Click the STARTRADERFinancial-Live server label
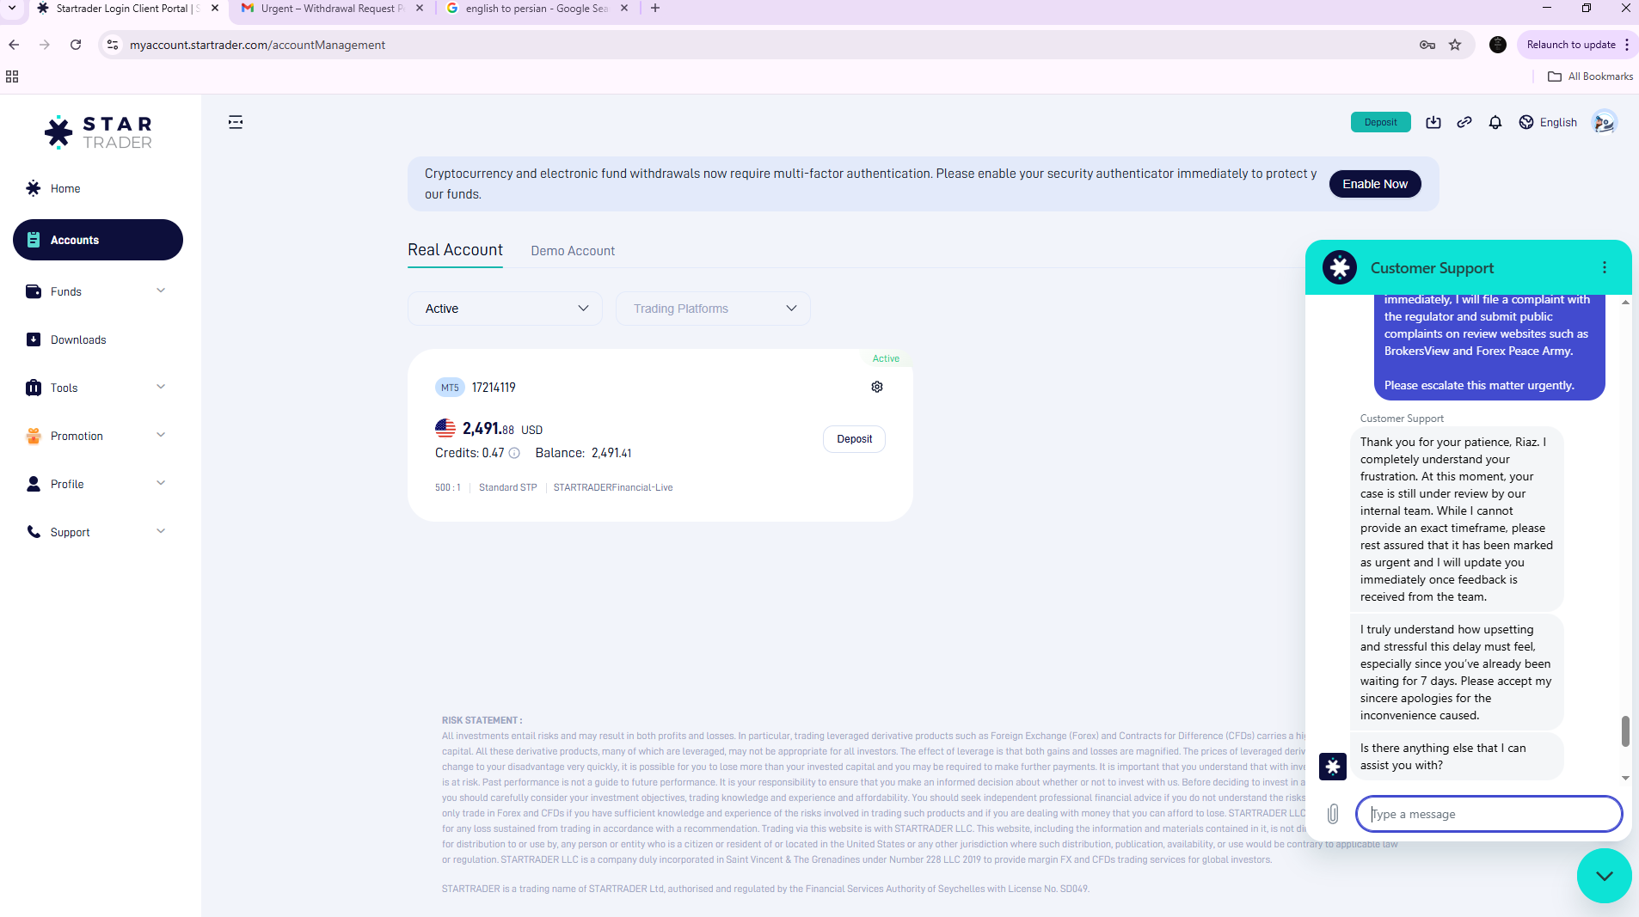 tap(613, 487)
